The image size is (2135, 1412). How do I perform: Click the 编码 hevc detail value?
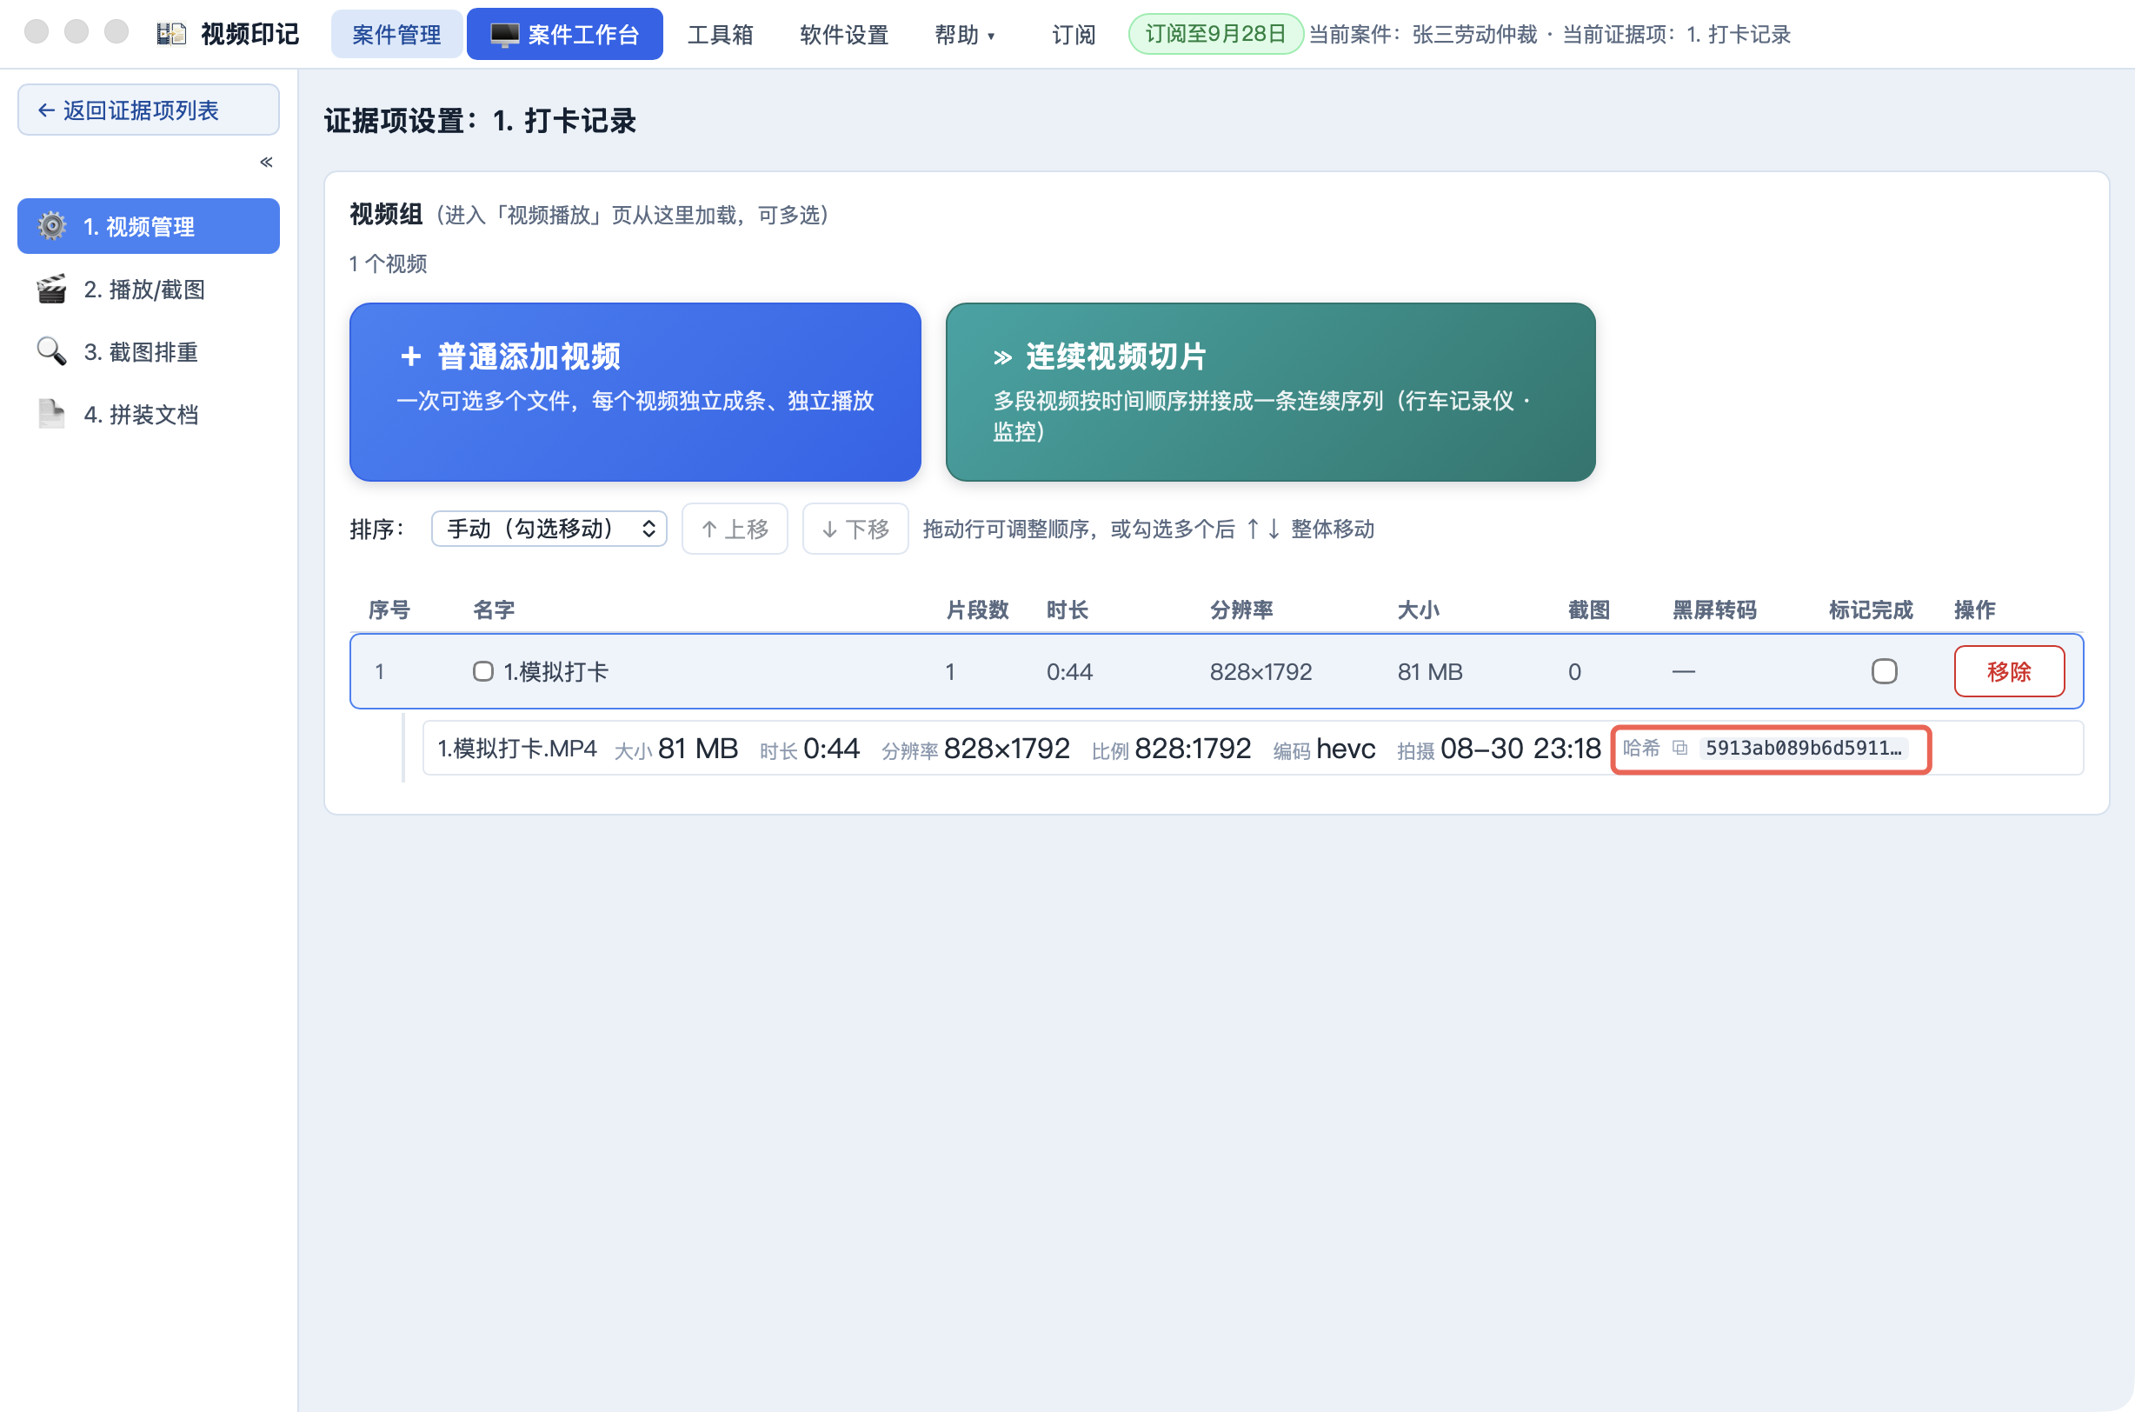pyautogui.click(x=1324, y=749)
